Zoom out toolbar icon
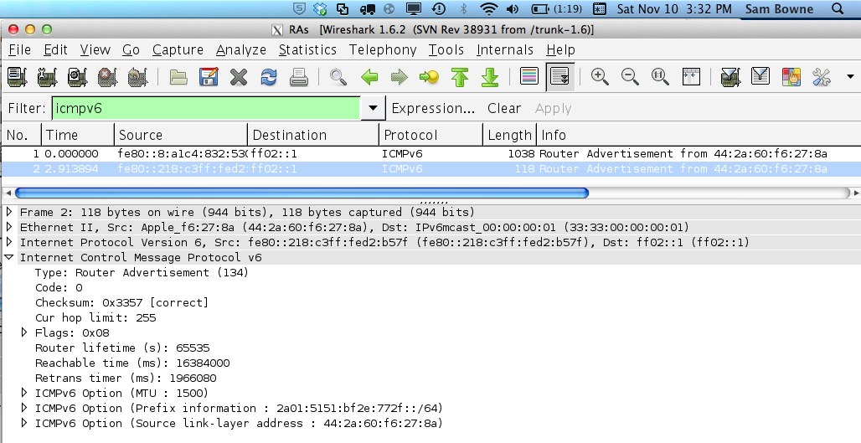The width and height of the screenshot is (861, 443). point(629,76)
